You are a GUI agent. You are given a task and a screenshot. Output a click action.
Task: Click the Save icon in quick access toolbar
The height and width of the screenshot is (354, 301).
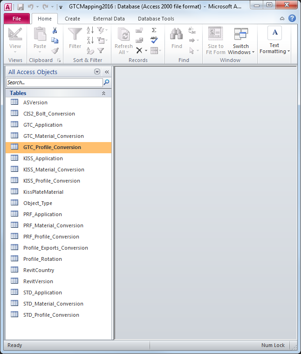[21, 7]
